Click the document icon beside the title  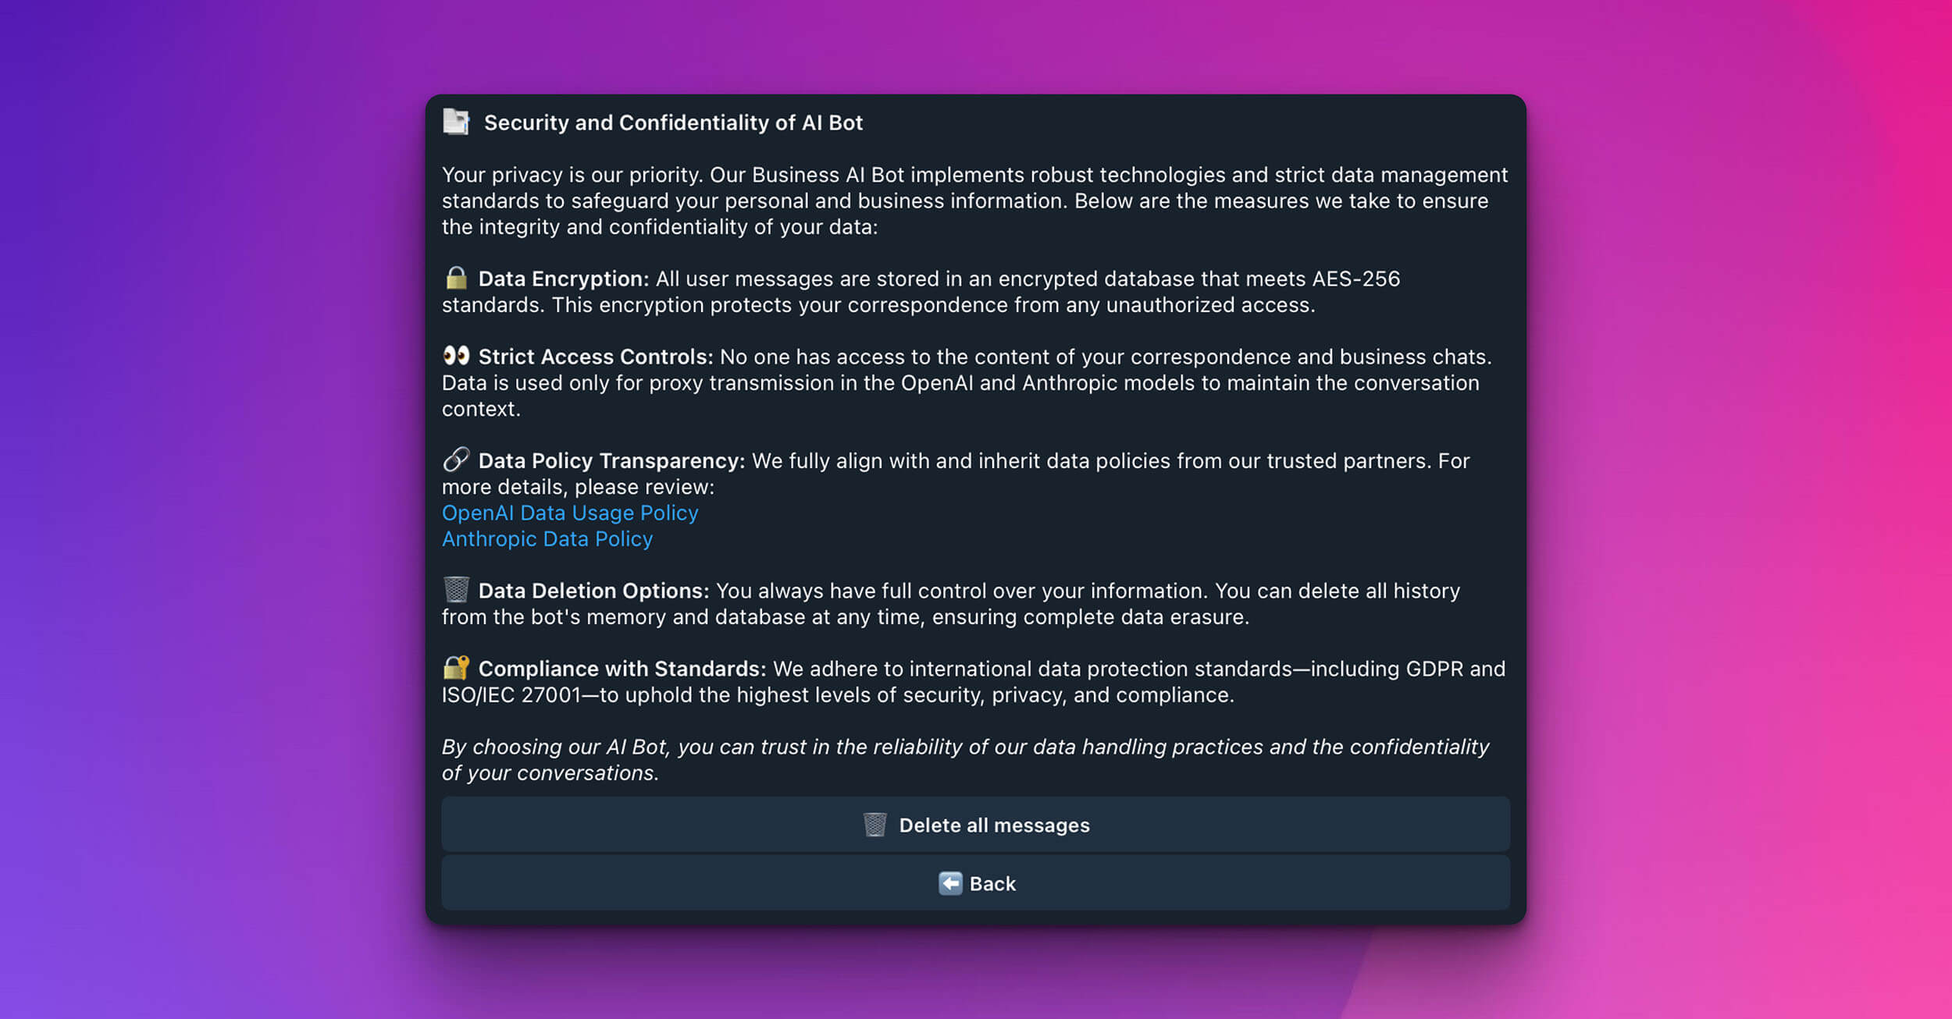[x=456, y=122]
